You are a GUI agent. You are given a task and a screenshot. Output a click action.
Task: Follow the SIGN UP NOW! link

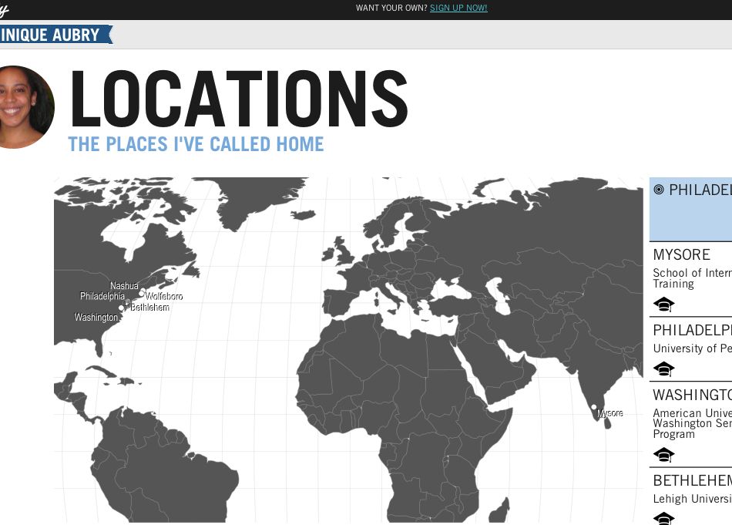click(x=458, y=8)
